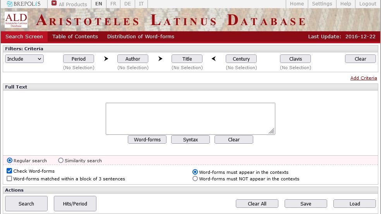Open Distribution of Word-forms tab

pos(141,37)
